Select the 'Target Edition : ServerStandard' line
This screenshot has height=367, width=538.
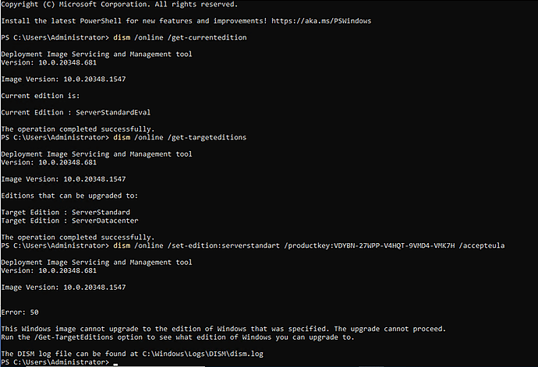coord(65,212)
